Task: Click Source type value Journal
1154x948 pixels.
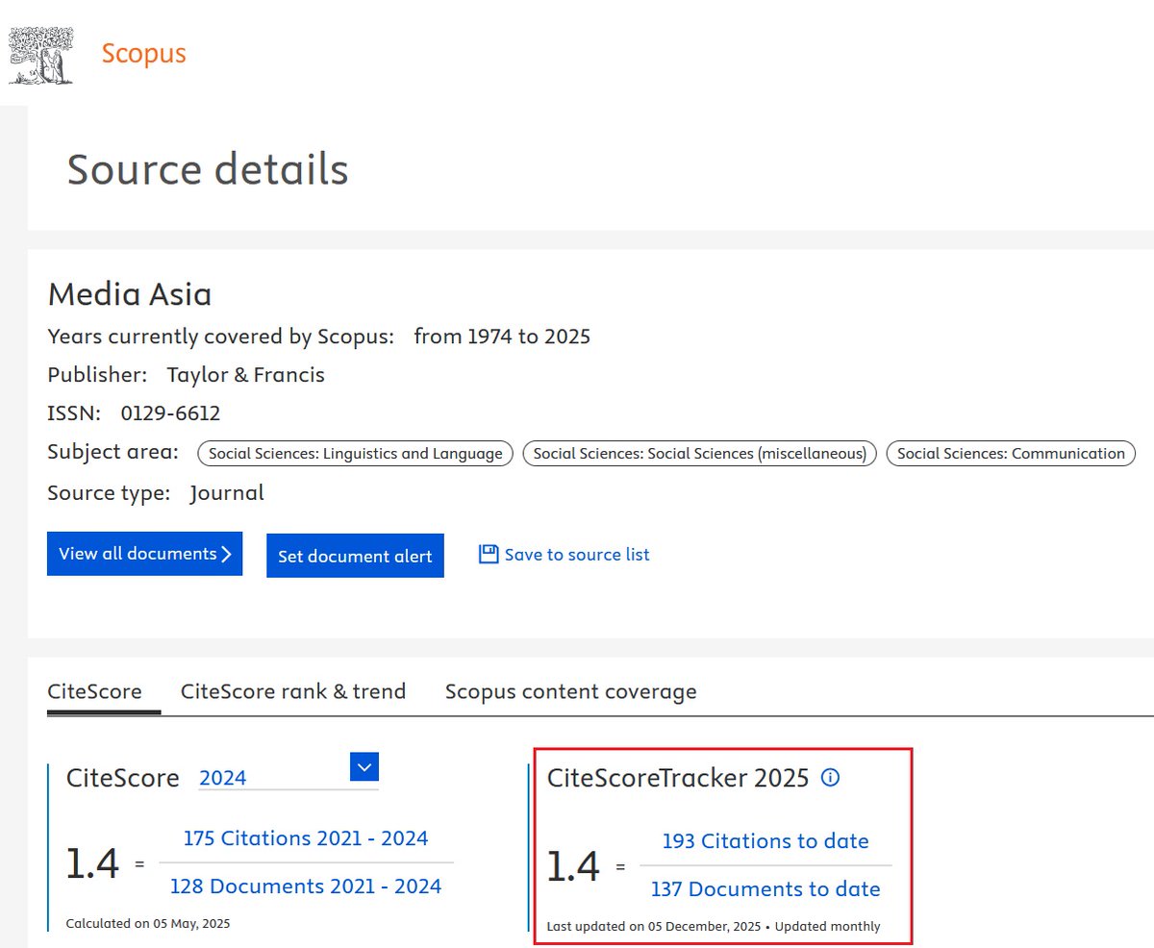Action: 227,493
